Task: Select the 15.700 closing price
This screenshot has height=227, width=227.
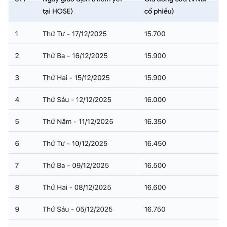Action: [155, 34]
